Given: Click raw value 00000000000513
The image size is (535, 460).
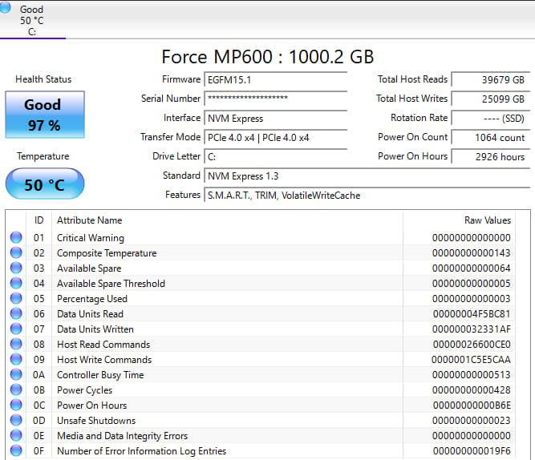Looking at the screenshot, I should [x=471, y=375].
